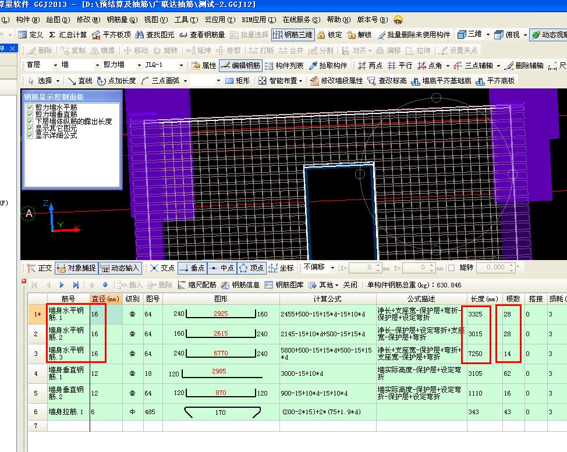The width and height of the screenshot is (567, 452).
Task: Open the JLQ-1 component dropdown
Action: click(x=181, y=65)
